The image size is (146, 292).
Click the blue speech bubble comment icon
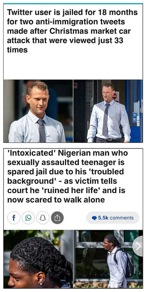[94, 218]
